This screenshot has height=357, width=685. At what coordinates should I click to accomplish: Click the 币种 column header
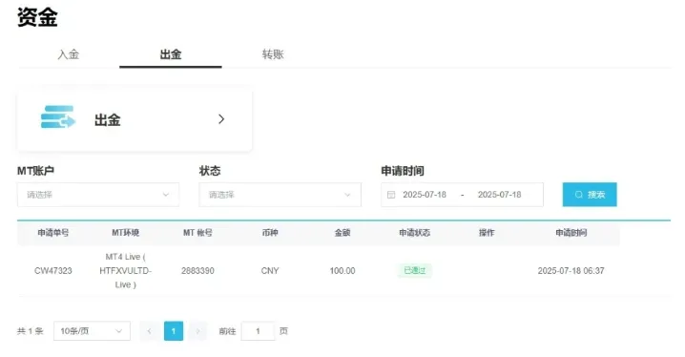pos(270,233)
